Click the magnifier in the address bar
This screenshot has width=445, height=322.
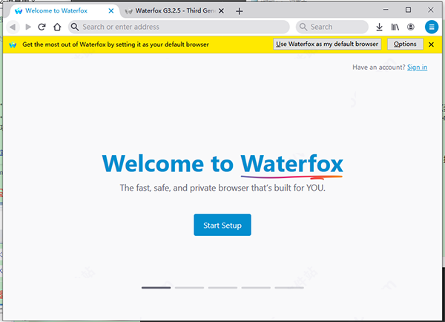point(75,27)
